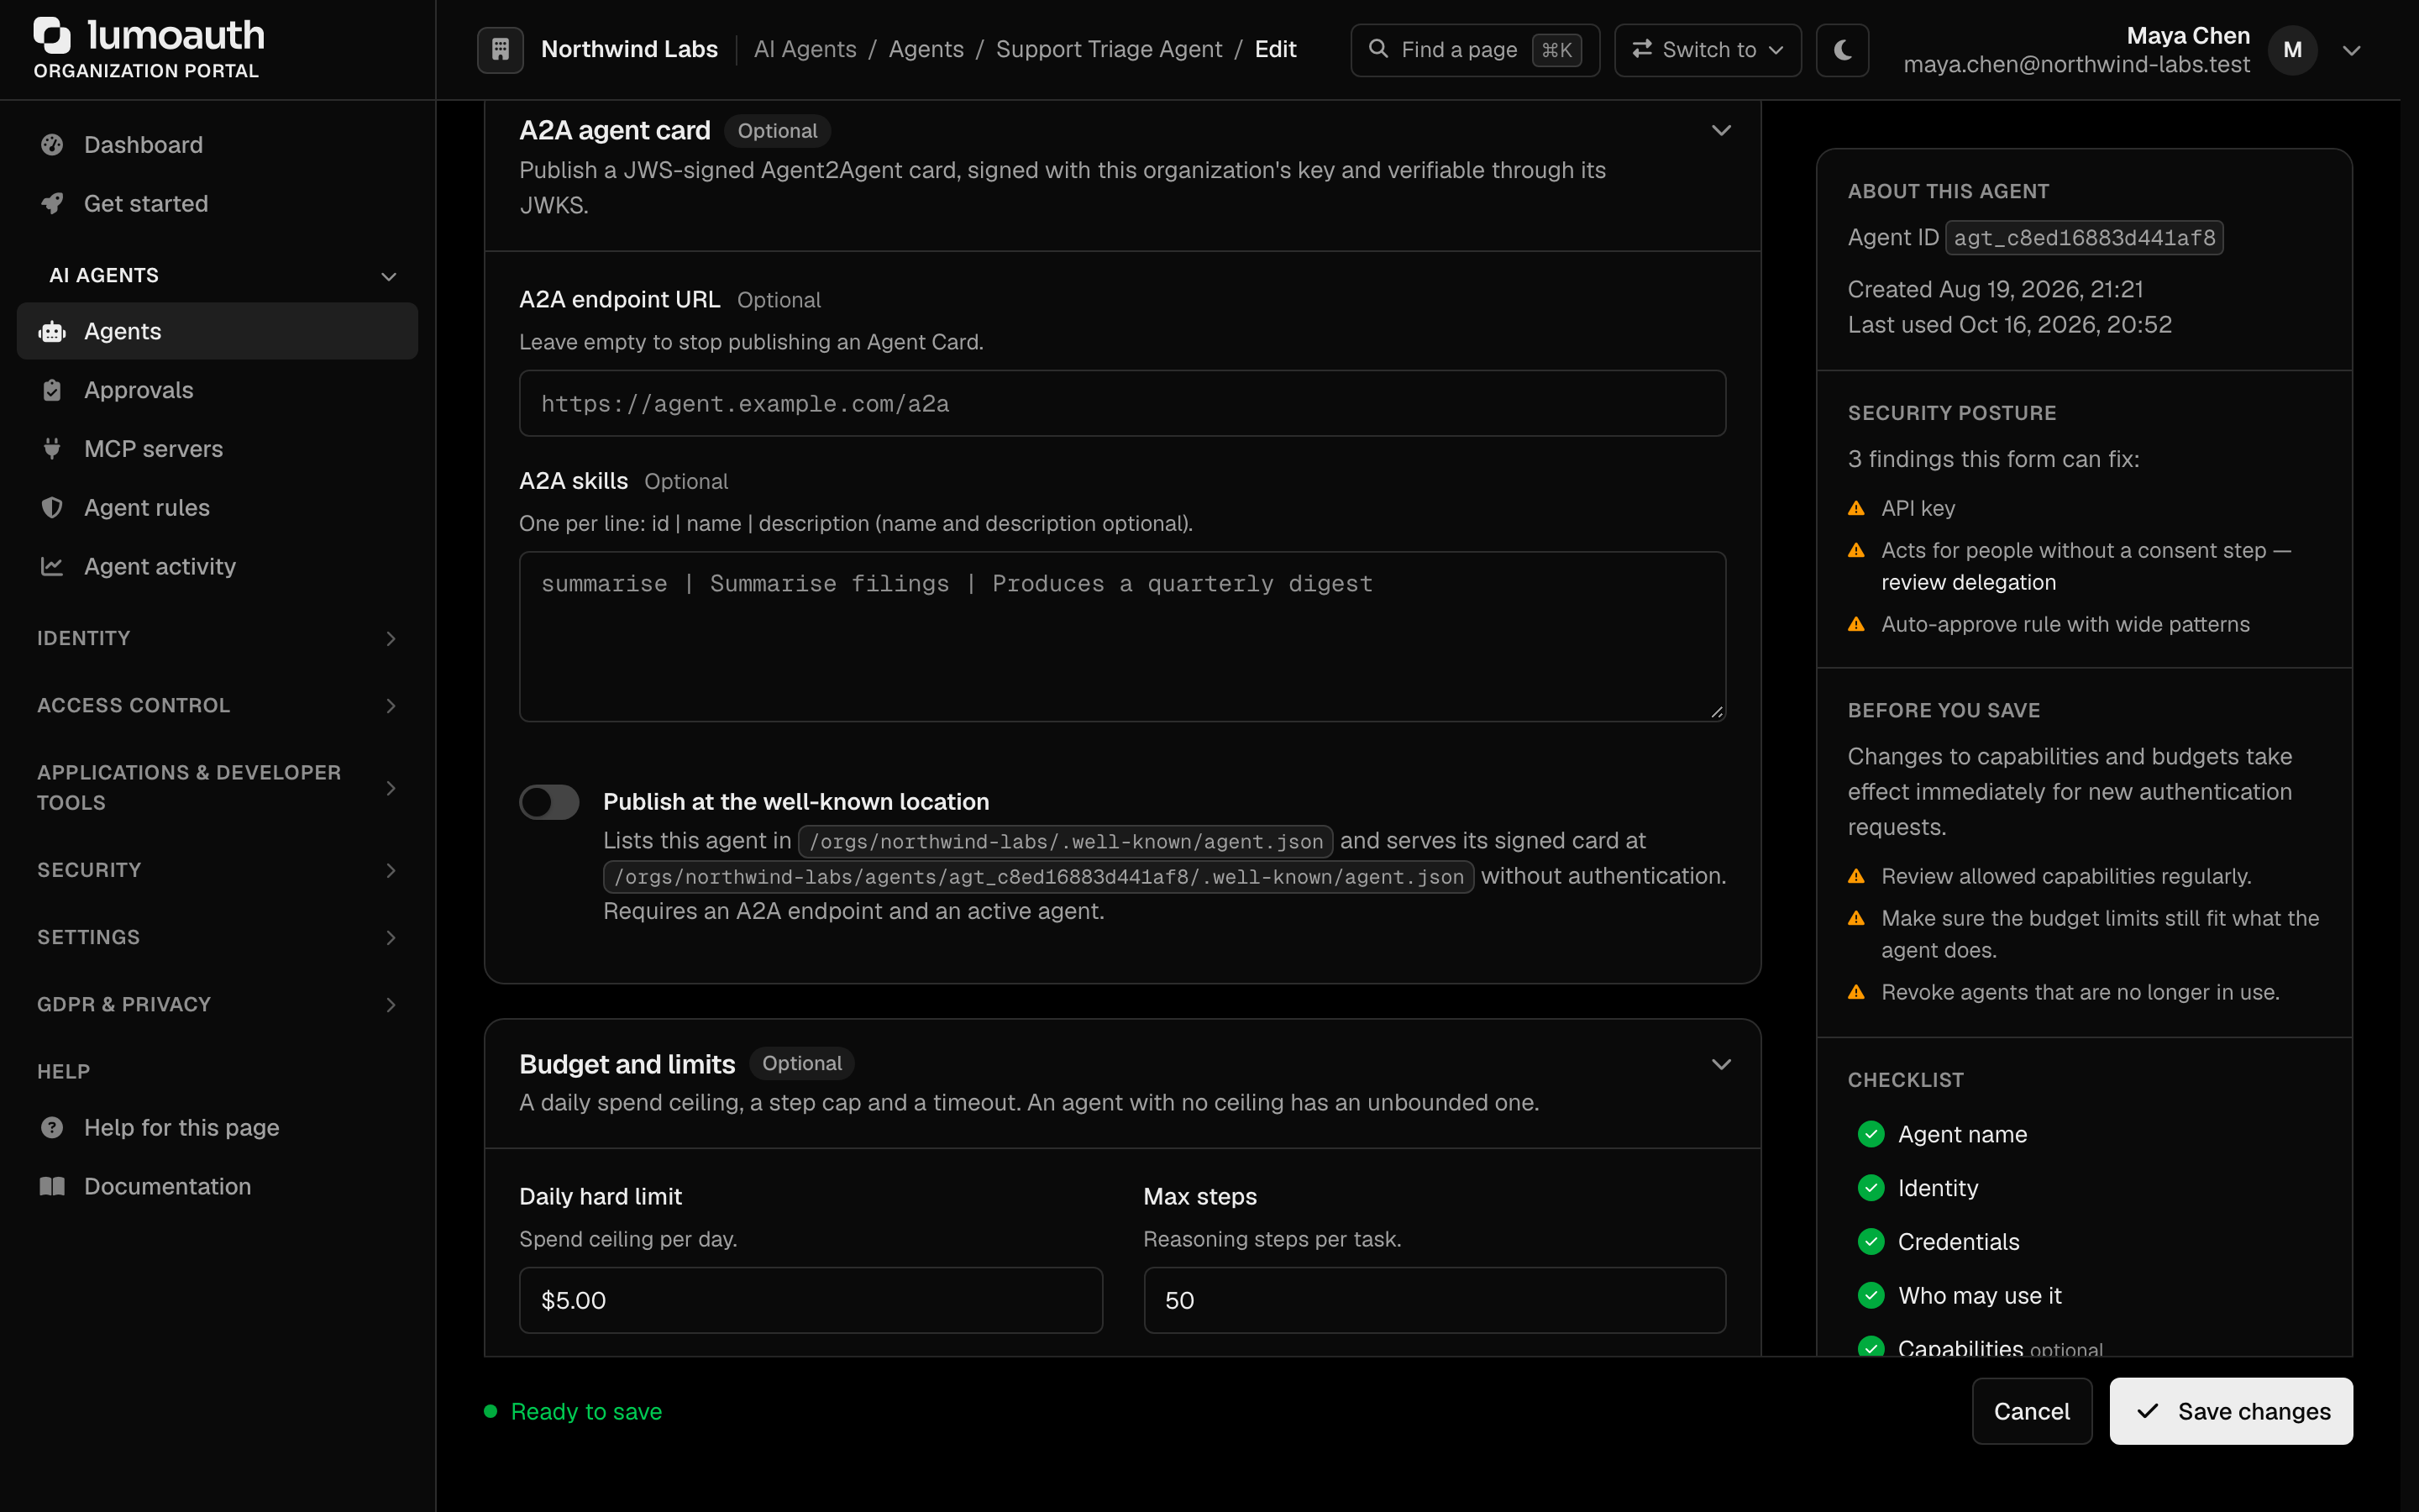Click the Get started rocket icon
2419x1512 pixels.
coord(52,204)
